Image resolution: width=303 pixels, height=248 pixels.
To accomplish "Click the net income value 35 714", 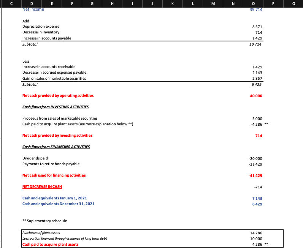I will pos(256,9).
